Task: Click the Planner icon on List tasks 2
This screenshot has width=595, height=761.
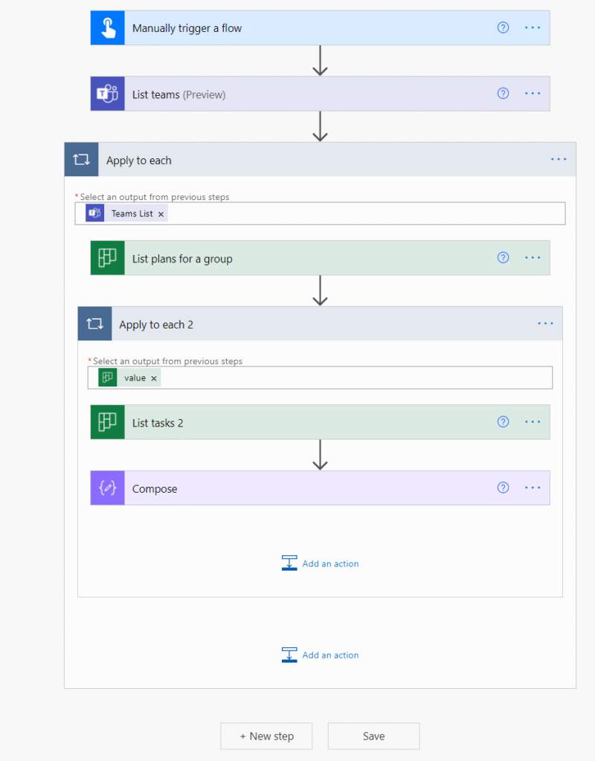Action: click(108, 422)
